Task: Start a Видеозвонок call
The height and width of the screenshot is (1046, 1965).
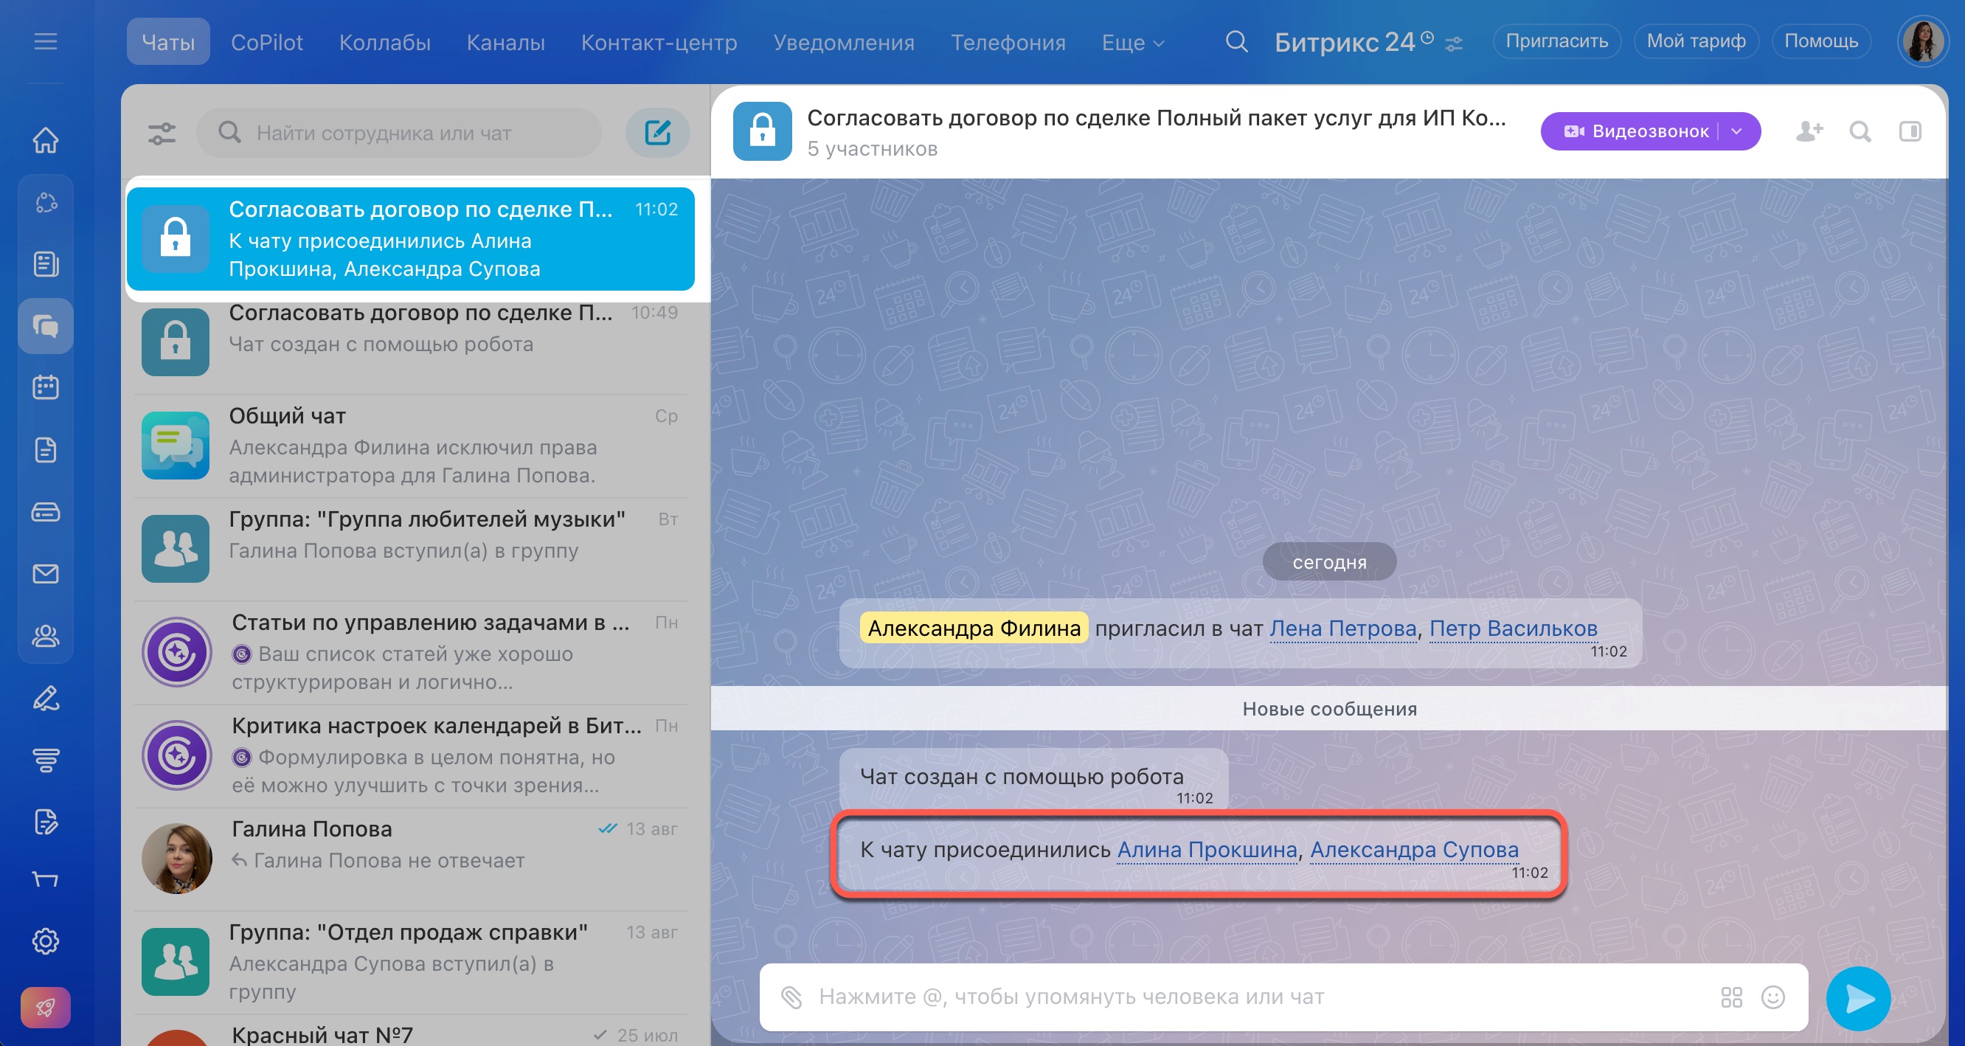Action: point(1636,131)
